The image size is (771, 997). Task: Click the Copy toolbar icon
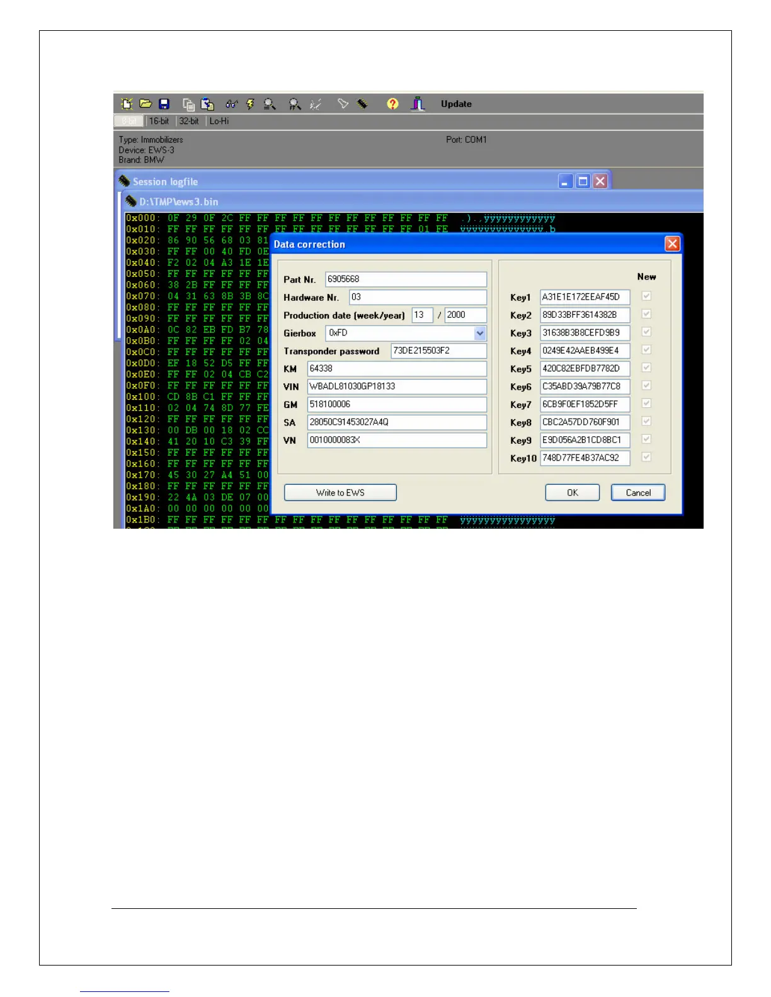(x=188, y=104)
